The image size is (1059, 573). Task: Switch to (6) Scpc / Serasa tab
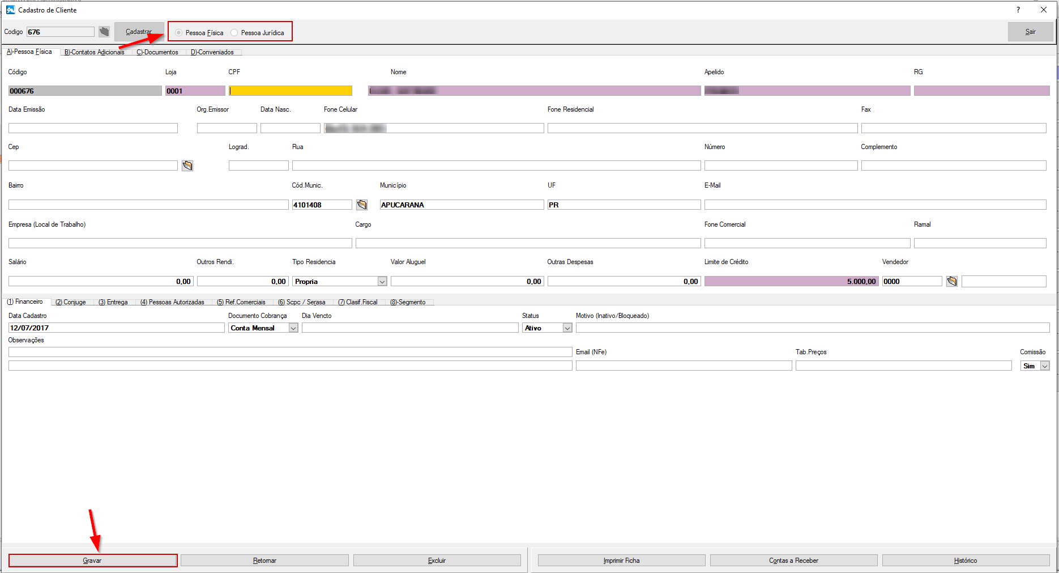(301, 302)
